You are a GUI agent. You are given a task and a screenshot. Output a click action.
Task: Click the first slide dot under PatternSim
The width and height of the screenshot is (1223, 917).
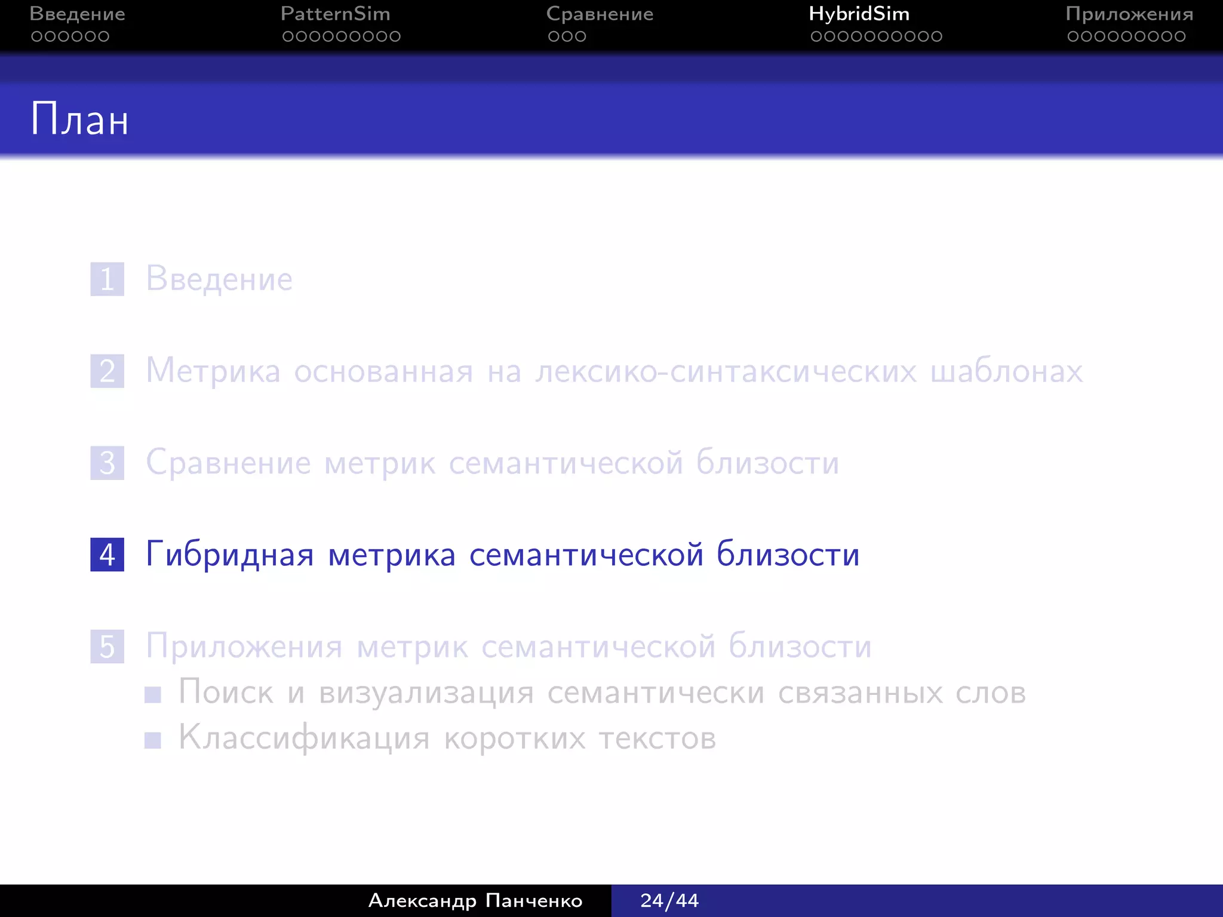[x=288, y=36]
